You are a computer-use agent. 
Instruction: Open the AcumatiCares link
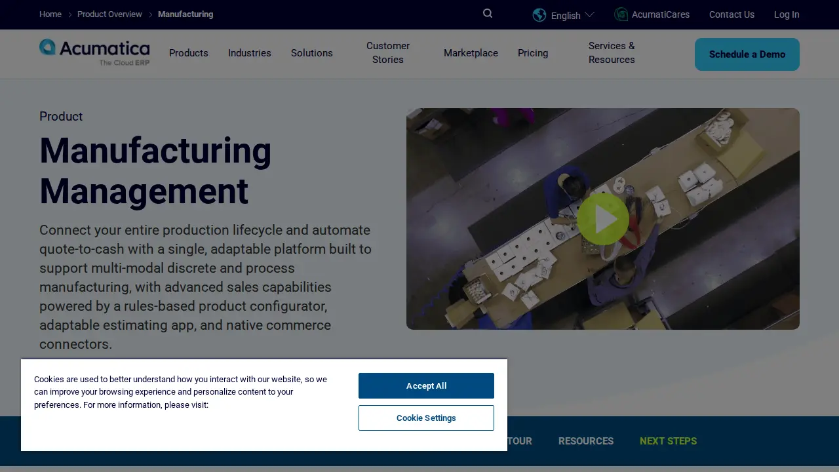tap(661, 14)
